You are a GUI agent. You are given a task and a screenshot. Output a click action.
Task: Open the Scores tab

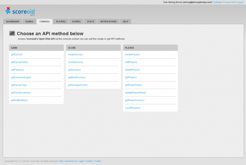click(x=76, y=21)
